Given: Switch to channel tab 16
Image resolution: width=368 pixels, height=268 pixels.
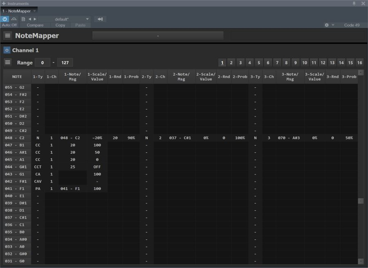Looking at the screenshot, I should 359,63.
